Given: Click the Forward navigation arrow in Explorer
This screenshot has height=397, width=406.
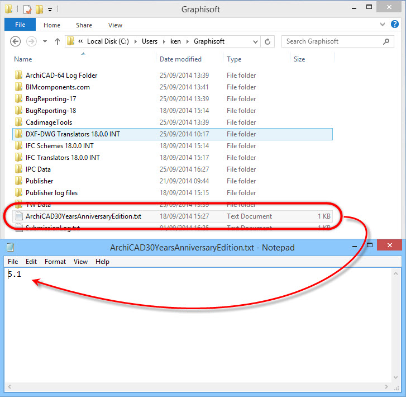Looking at the screenshot, I should (31, 41).
